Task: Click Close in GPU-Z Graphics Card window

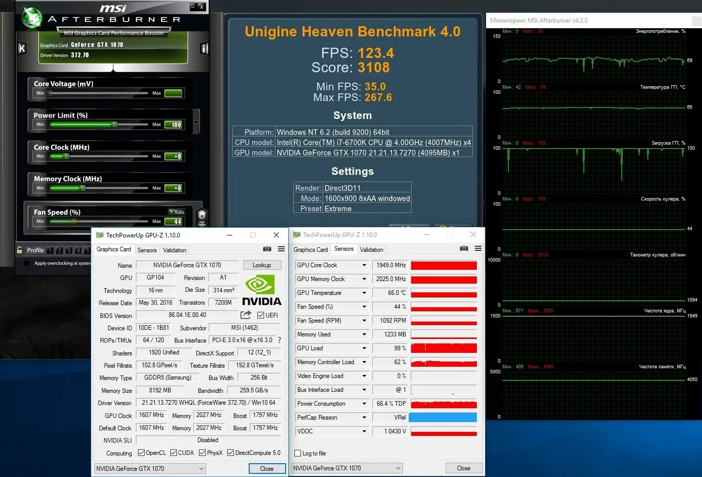Action: (267, 468)
